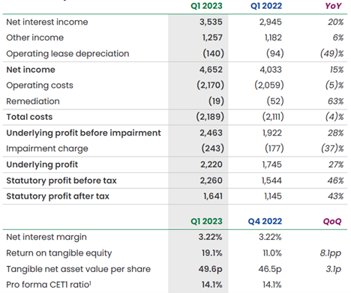This screenshot has width=351, height=293.
Task: Click the value 2,220
Action: [211, 165]
